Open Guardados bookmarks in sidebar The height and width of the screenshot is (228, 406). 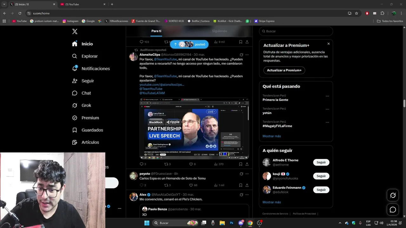coord(88,130)
